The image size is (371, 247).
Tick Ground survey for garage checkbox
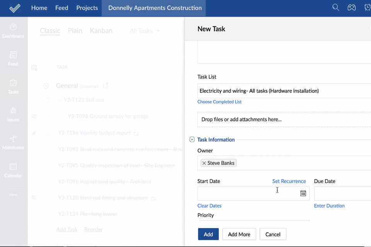tap(46, 117)
